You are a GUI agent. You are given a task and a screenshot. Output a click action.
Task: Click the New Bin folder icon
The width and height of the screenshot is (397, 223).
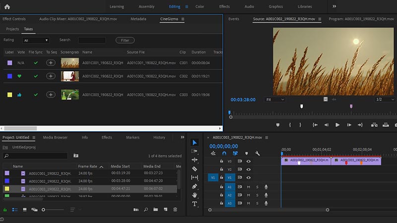point(155,210)
